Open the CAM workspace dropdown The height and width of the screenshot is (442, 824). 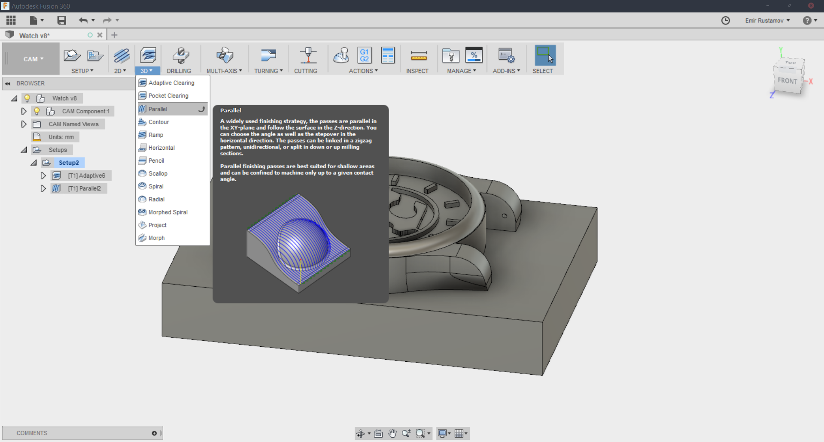[x=33, y=59]
